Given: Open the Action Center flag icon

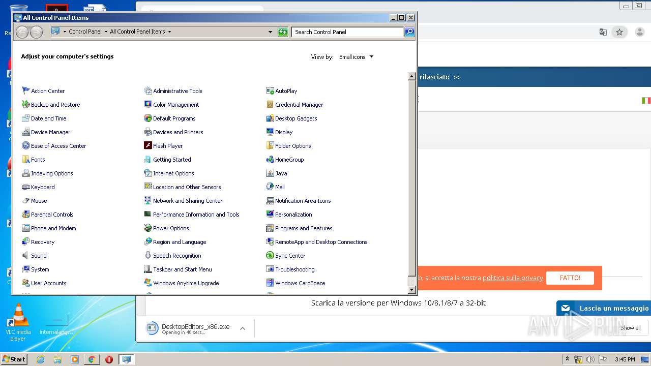Looking at the screenshot, I should (x=26, y=90).
